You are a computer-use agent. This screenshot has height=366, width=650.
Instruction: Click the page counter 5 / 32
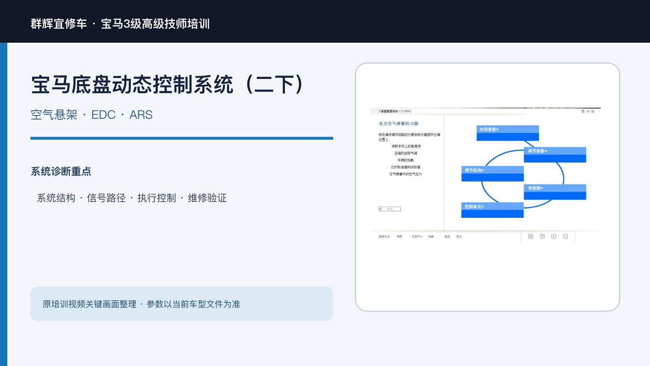[591, 111]
